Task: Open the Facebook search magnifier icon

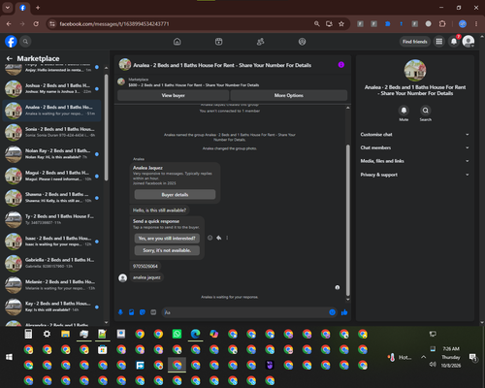Action: pyautogui.click(x=25, y=42)
